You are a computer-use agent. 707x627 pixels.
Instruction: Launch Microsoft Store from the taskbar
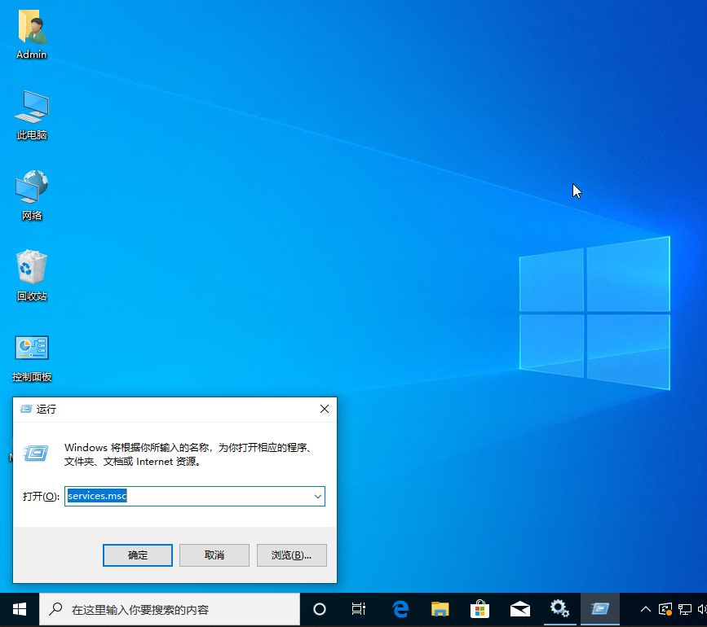(479, 608)
